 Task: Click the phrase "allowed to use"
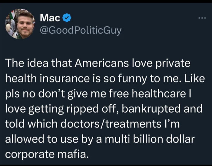42,139
